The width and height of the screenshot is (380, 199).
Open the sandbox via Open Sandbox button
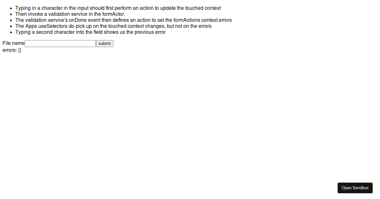click(355, 188)
